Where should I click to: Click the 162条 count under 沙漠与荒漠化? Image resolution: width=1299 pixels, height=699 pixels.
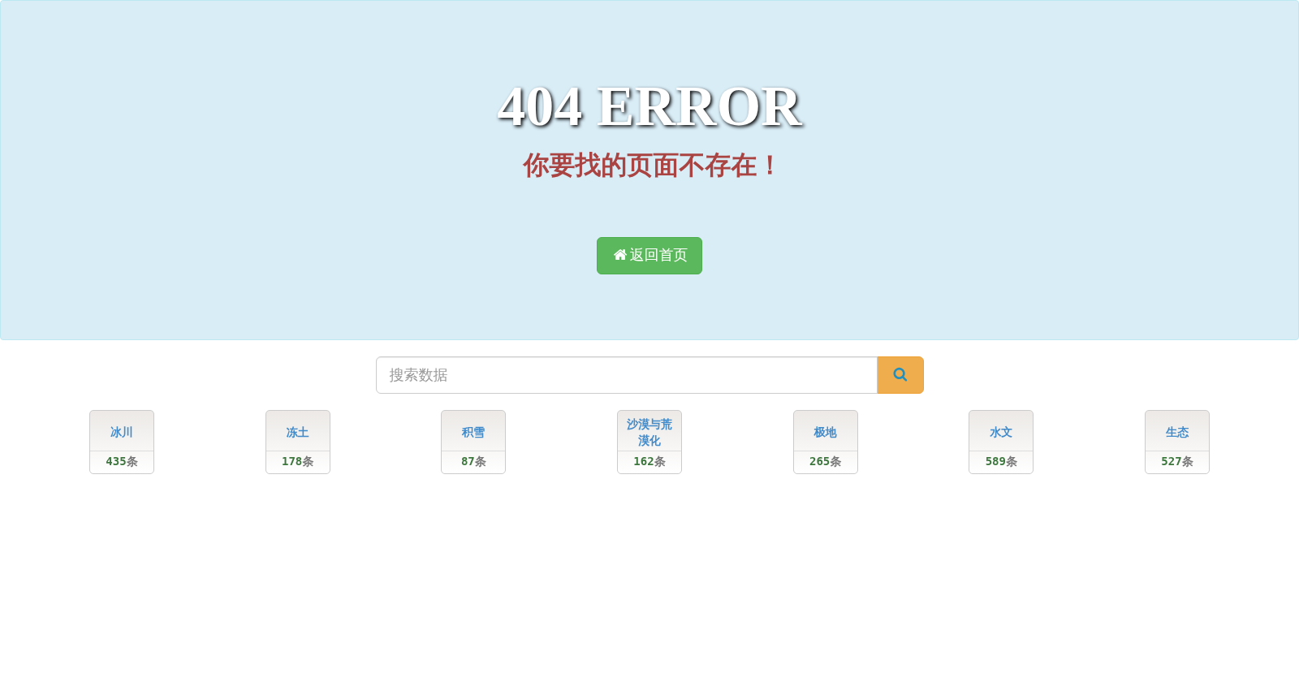(649, 462)
